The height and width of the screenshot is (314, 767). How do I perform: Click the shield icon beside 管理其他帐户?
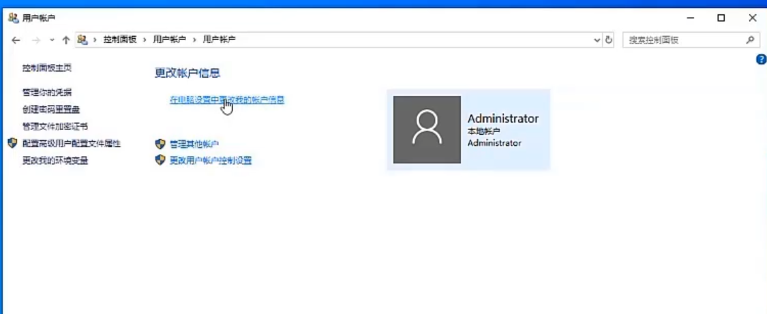point(160,144)
